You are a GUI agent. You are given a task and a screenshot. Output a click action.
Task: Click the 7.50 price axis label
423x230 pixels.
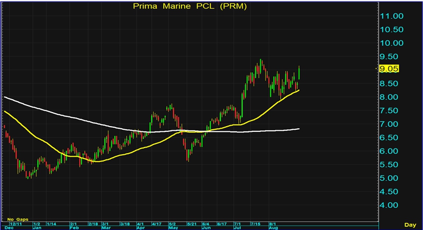click(389, 111)
